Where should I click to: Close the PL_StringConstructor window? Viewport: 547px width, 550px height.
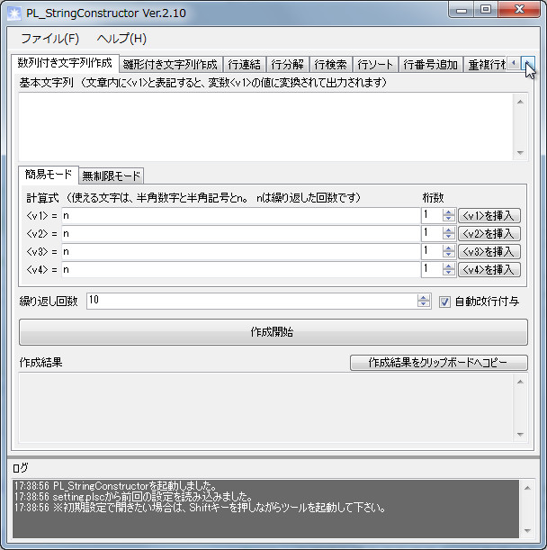point(519,10)
